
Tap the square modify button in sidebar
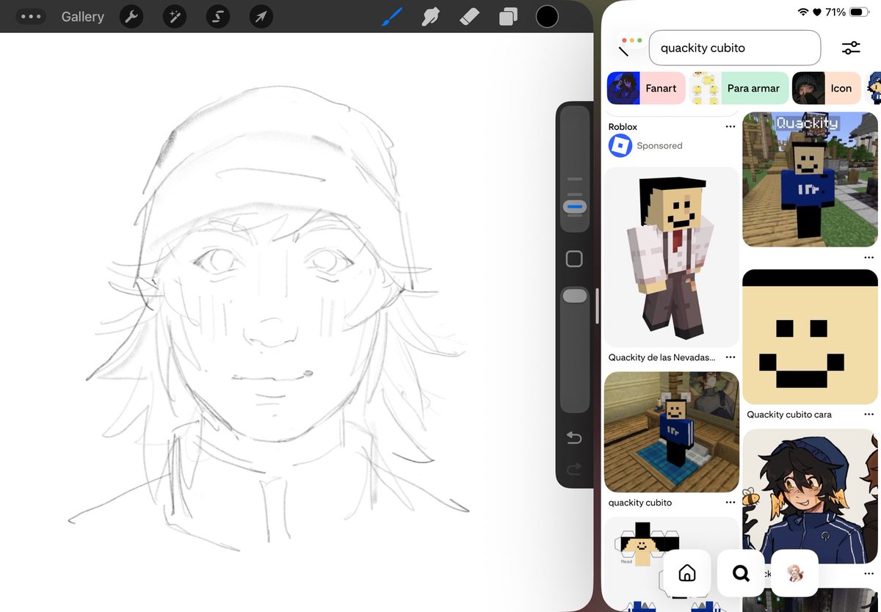575,258
